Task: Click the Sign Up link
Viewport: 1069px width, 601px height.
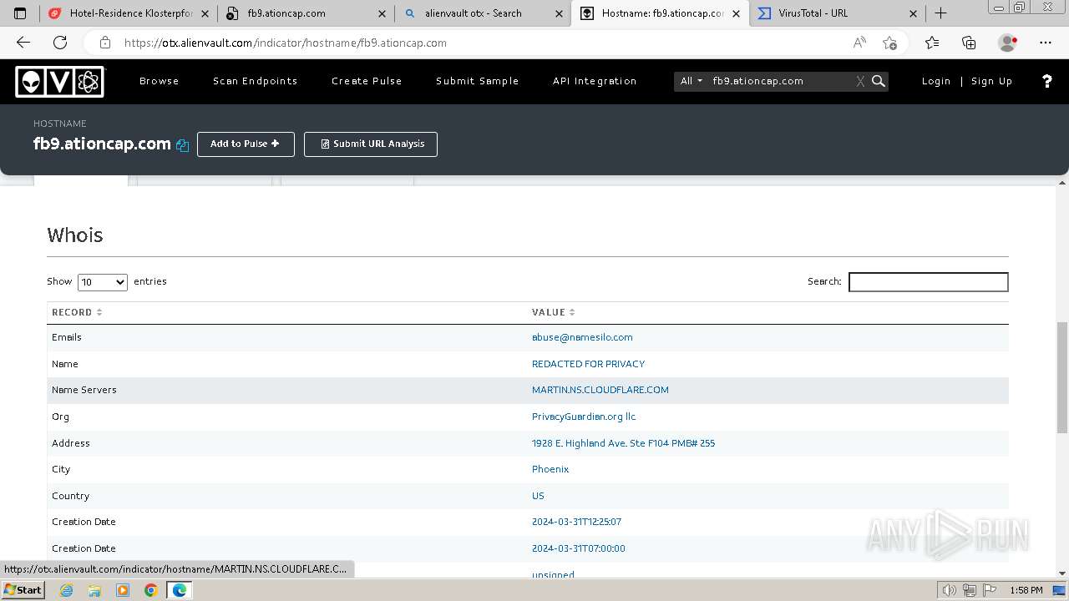Action: tap(991, 81)
